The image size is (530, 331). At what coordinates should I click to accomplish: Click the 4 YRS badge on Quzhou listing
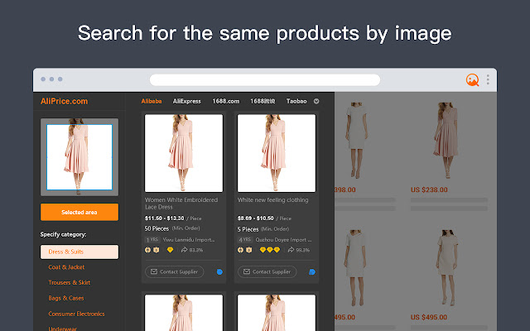click(245, 240)
